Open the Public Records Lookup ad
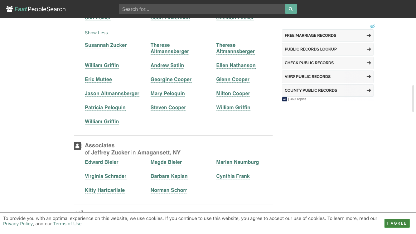This screenshot has height=234, width=416. click(x=328, y=49)
